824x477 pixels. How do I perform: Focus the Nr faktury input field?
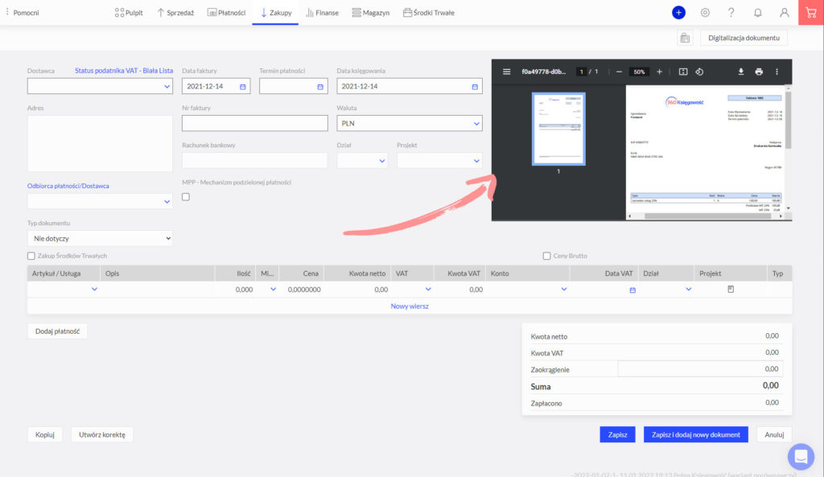255,123
